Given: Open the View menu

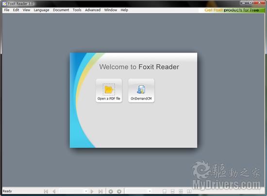Looking at the screenshot, I should click(x=26, y=10).
